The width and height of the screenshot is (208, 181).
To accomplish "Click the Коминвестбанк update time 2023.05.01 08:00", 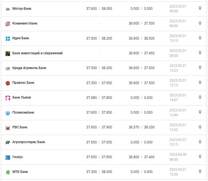I will (x=178, y=23).
